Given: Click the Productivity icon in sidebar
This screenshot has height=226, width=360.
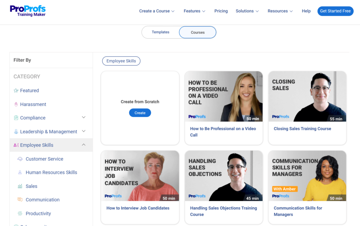Looking at the screenshot, I should (20, 213).
